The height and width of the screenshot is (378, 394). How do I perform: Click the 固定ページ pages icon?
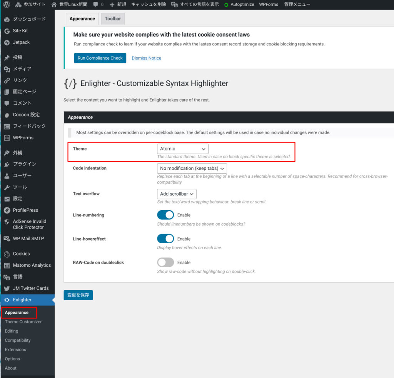point(7,92)
